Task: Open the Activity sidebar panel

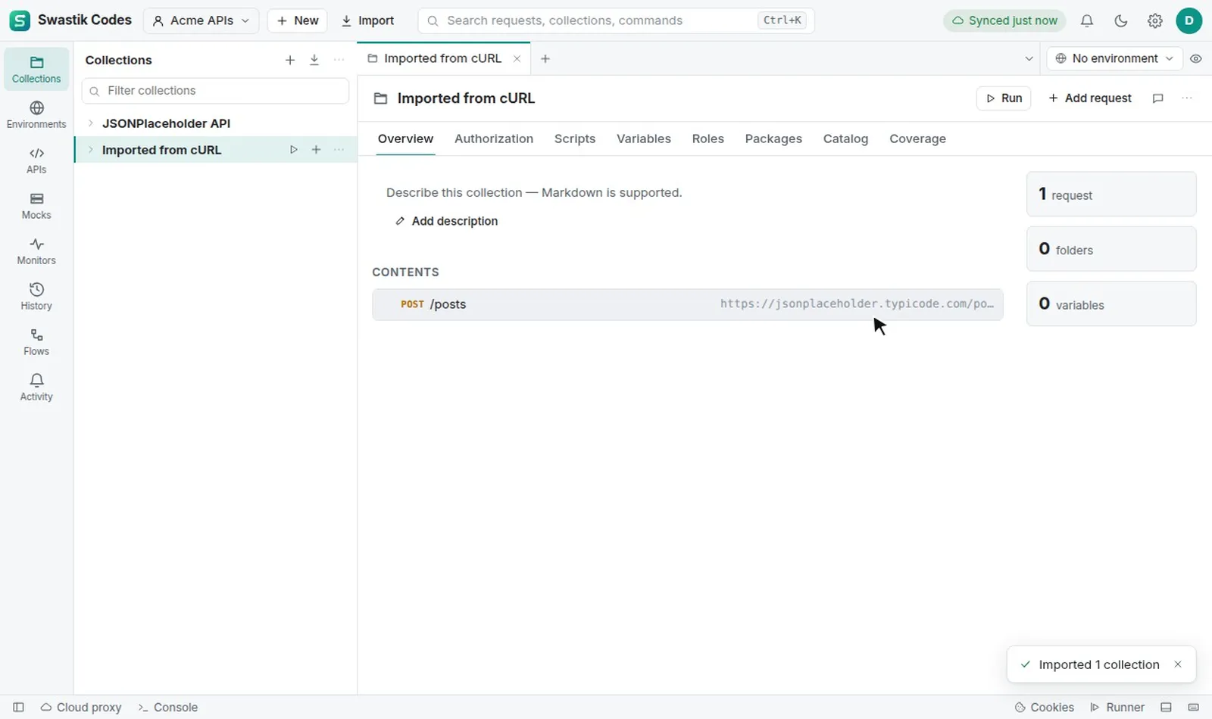Action: tap(36, 387)
